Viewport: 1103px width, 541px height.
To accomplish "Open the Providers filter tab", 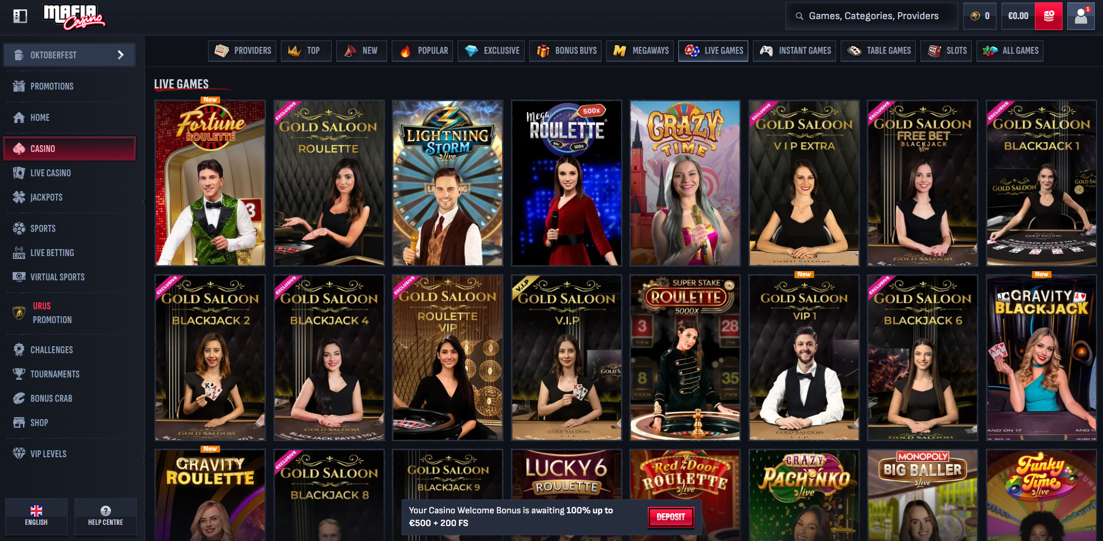I will [x=242, y=51].
